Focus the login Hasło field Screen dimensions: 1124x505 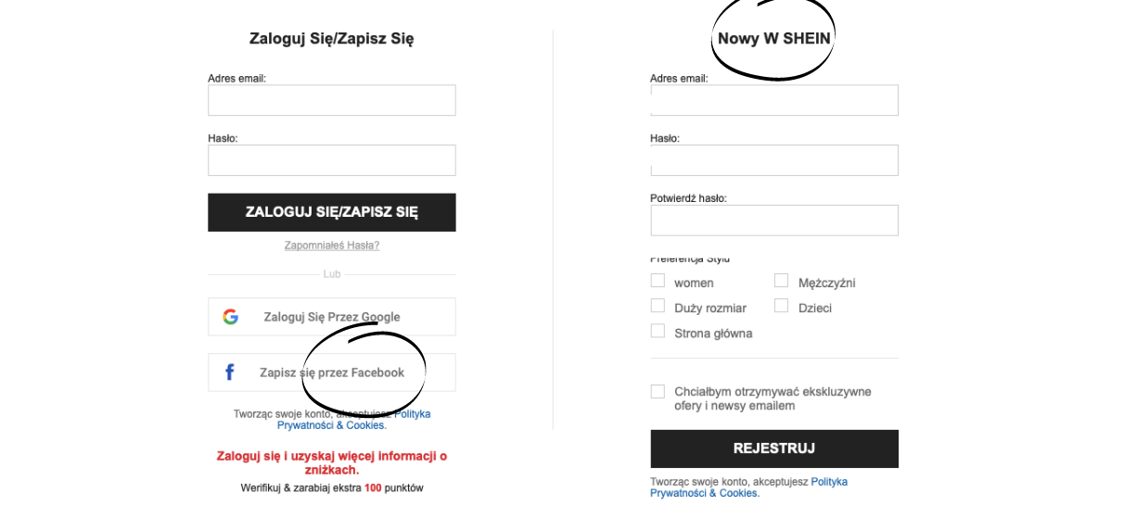332,160
